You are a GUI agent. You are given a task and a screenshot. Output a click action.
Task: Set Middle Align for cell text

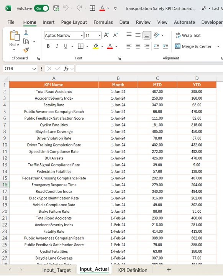pyautogui.click(x=138, y=35)
